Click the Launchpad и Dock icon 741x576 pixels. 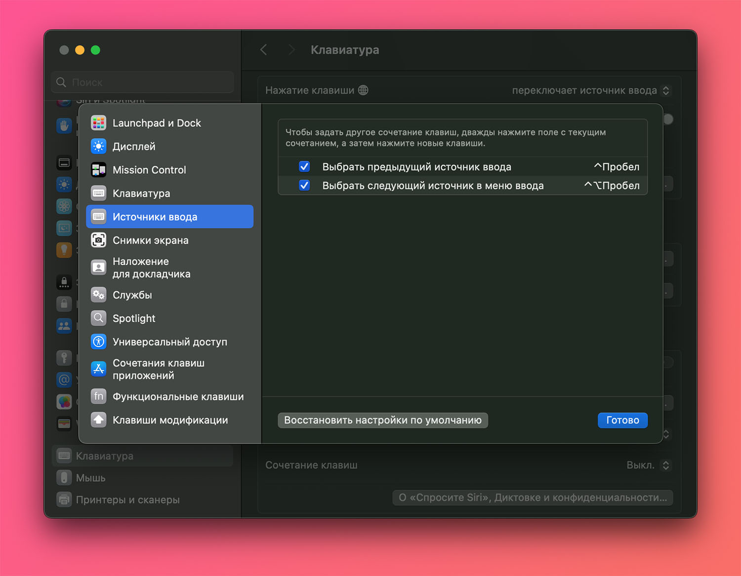99,123
